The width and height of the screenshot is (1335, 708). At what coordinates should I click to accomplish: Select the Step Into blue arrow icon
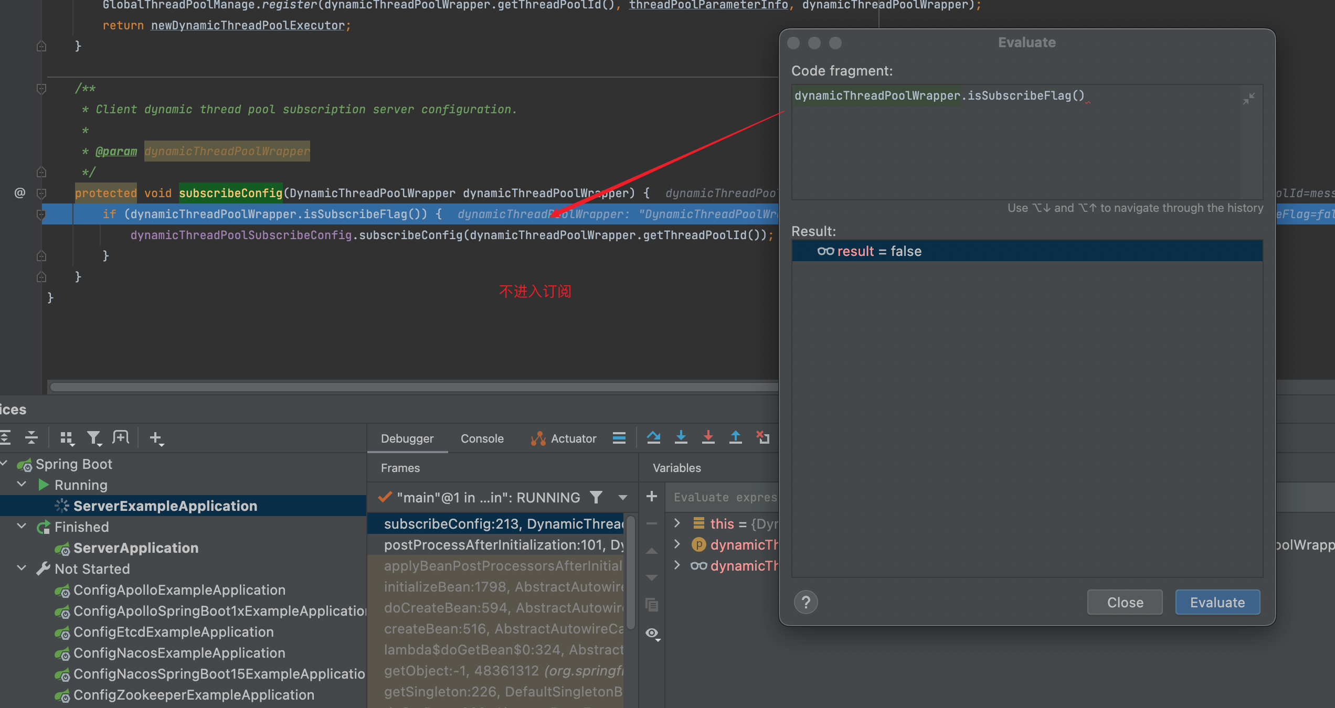pyautogui.click(x=681, y=438)
